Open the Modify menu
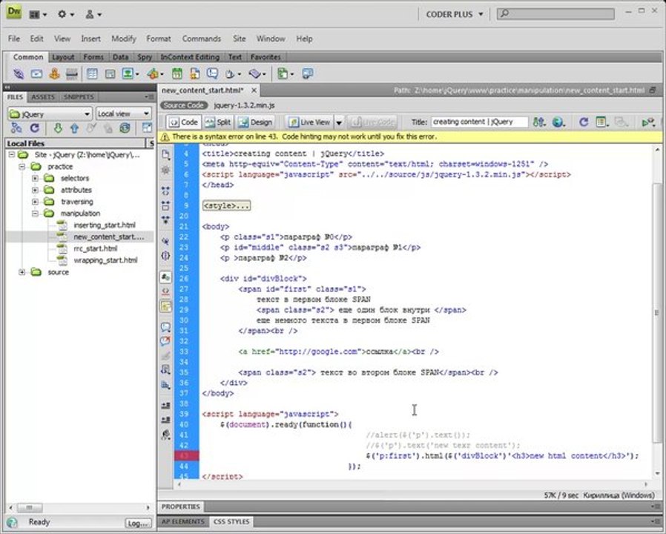Image resolution: width=666 pixels, height=534 pixels. coord(124,39)
